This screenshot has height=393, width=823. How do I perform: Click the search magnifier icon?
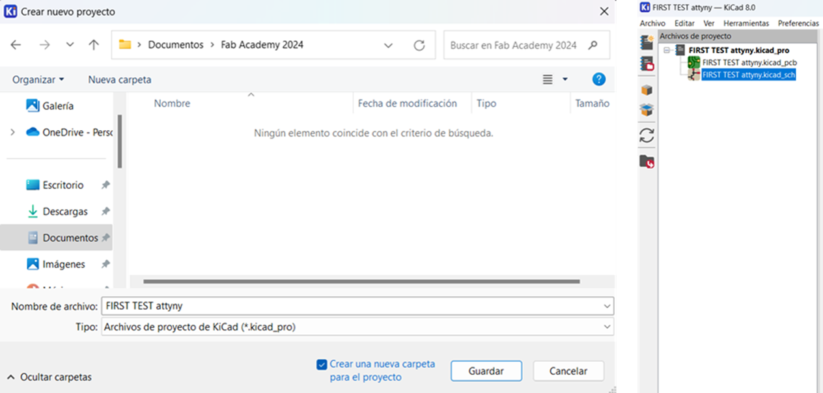593,45
